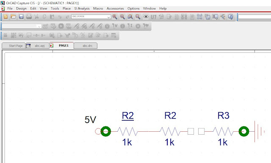Click the shopping cart part icon
Screen dimensions: 271x163
pyautogui.click(x=67, y=36)
